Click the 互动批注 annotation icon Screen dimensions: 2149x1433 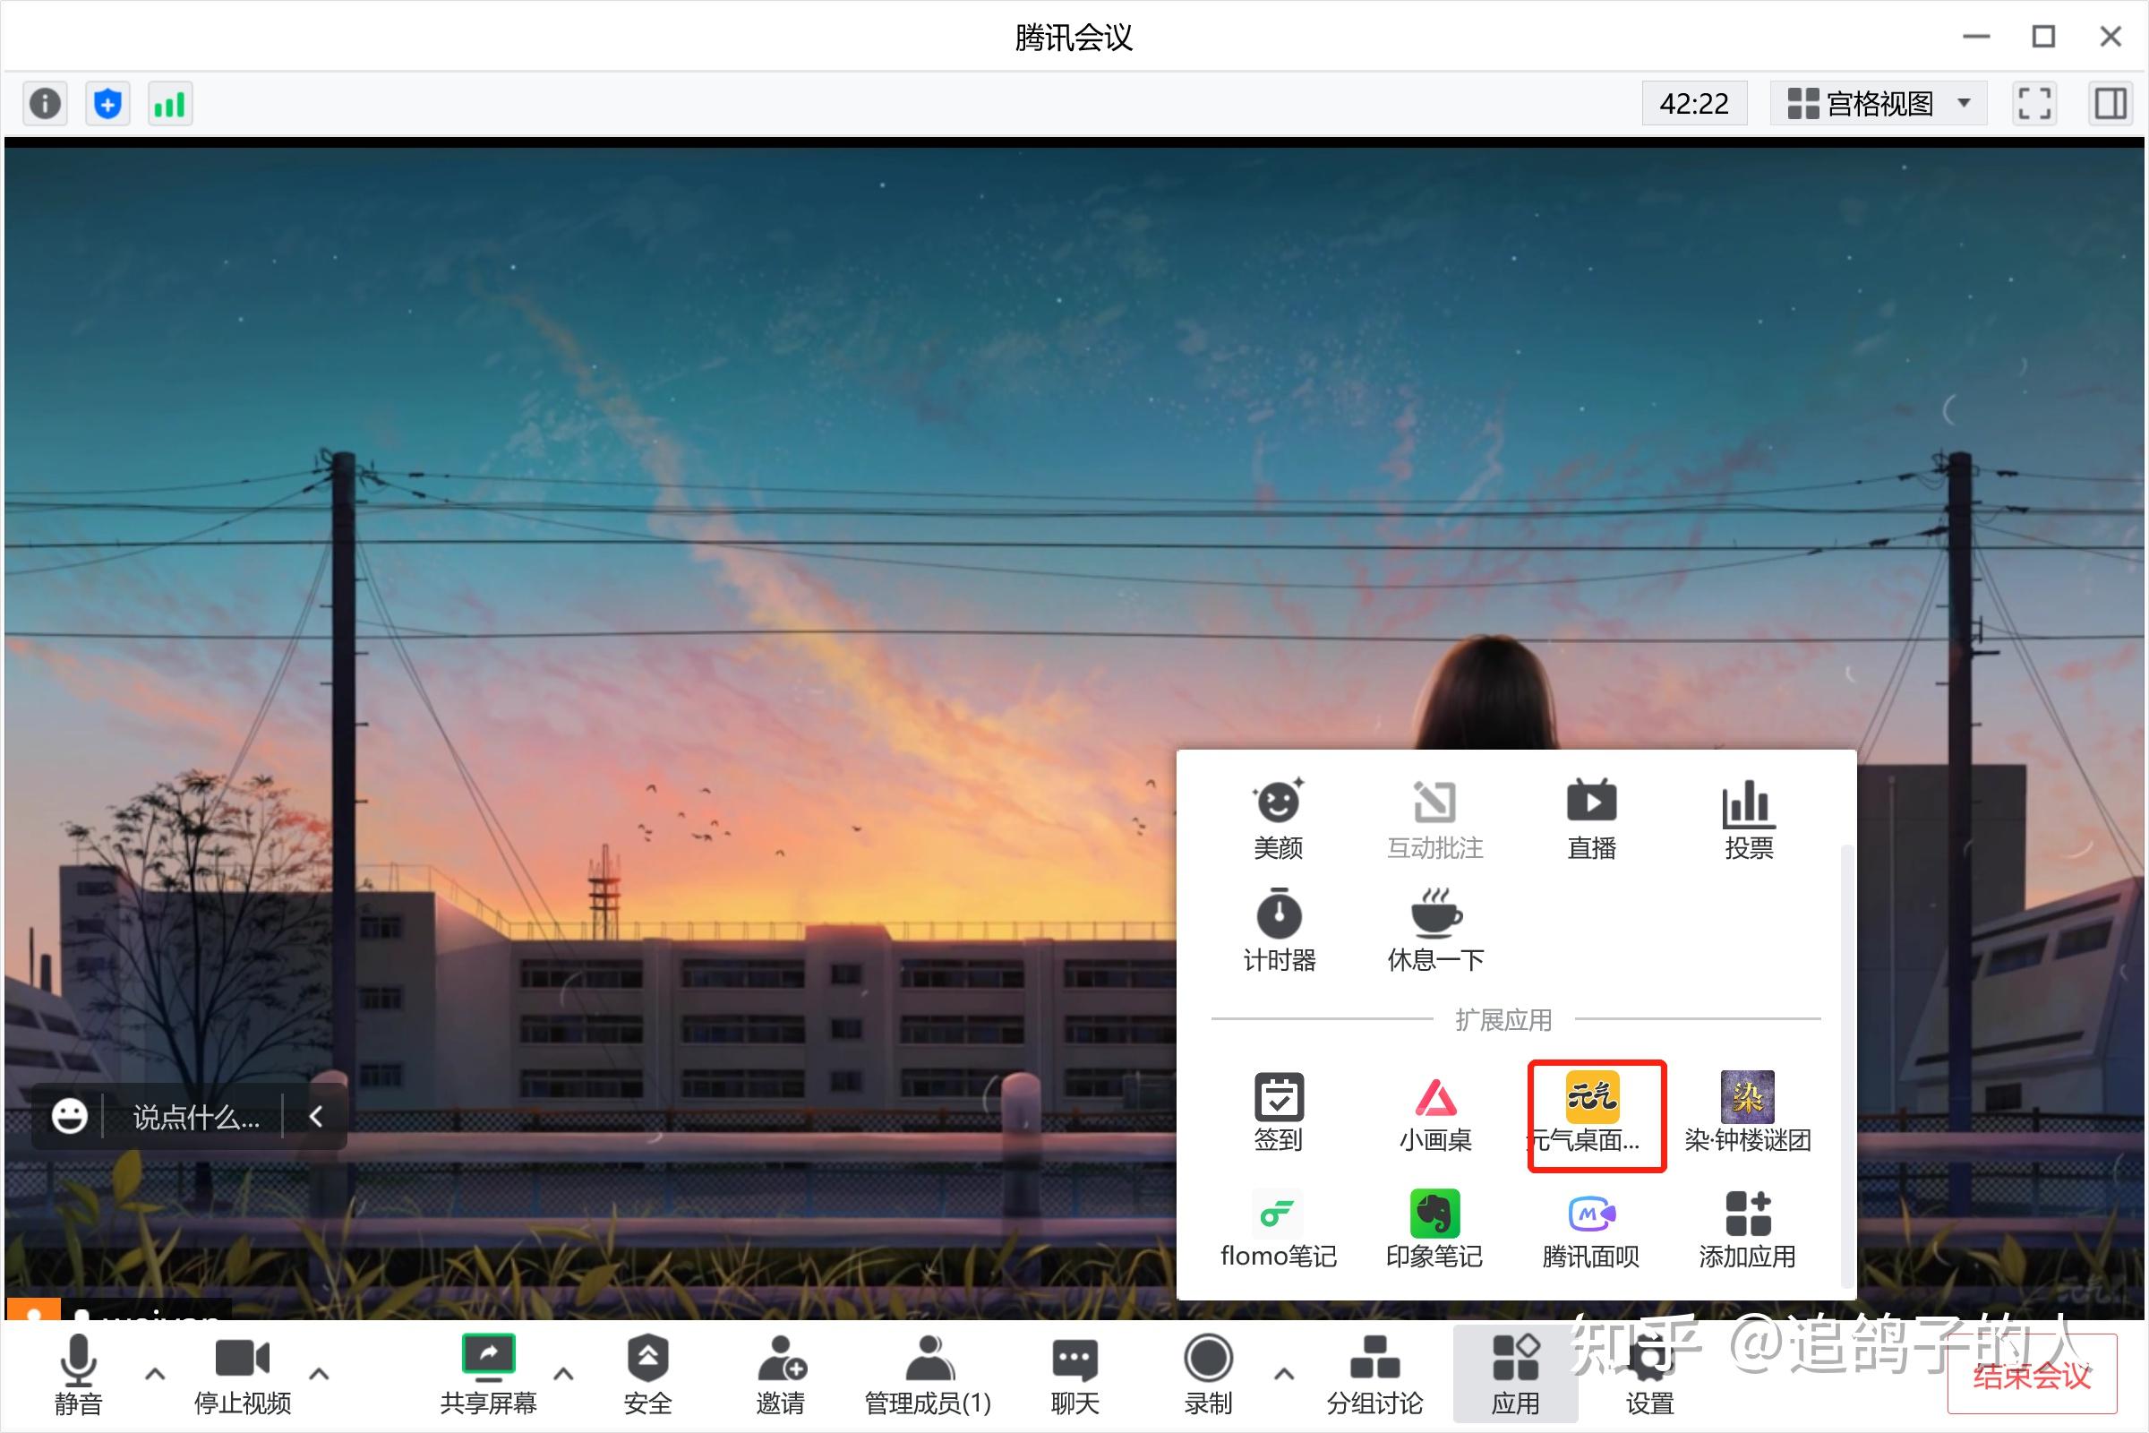[x=1434, y=819]
